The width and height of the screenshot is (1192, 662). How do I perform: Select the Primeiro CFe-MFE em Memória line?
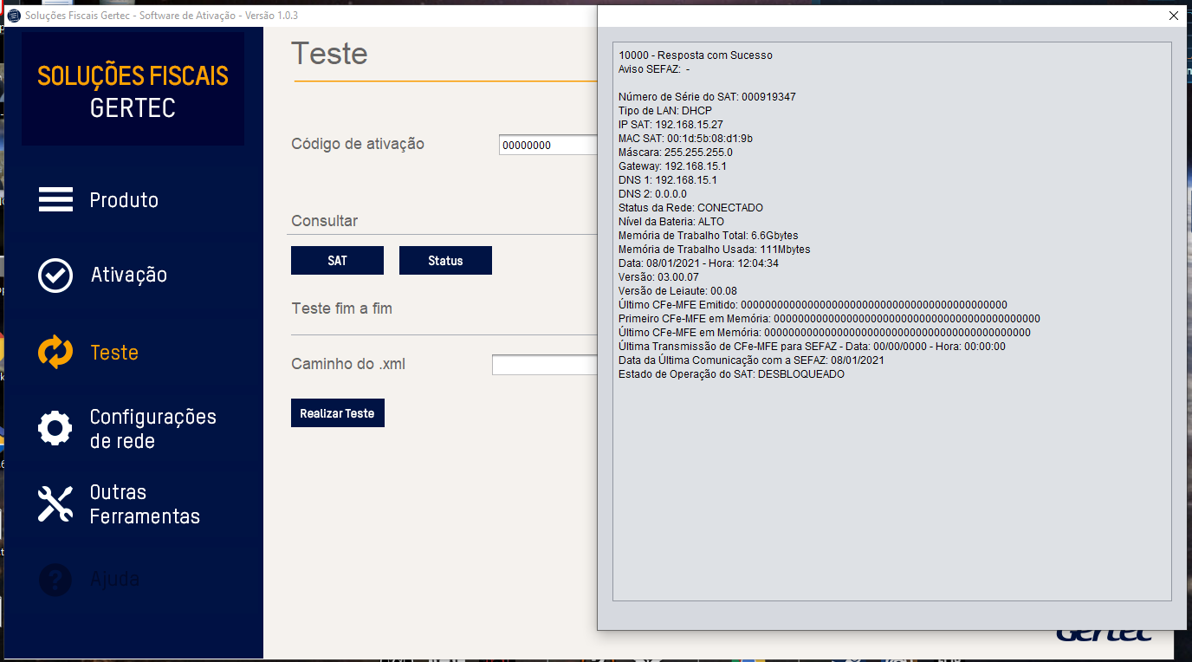(829, 319)
